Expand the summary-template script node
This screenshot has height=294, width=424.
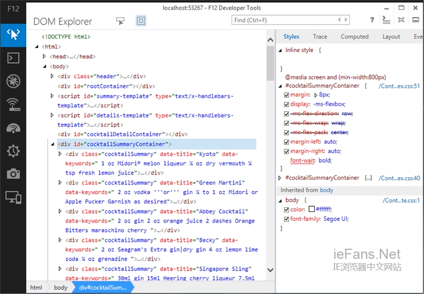(x=52, y=96)
